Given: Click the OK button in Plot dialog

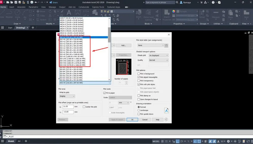Looking at the screenshot, I should click(132, 120).
